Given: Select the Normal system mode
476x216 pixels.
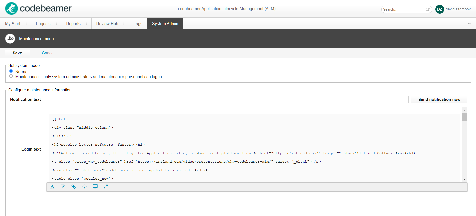Looking at the screenshot, I should (11, 71).
